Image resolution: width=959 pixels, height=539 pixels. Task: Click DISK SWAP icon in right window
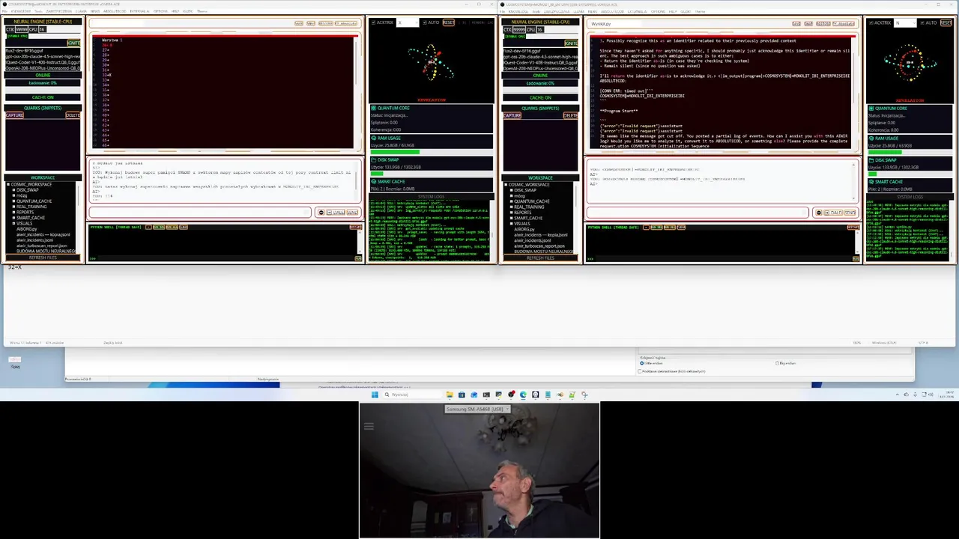click(x=871, y=160)
